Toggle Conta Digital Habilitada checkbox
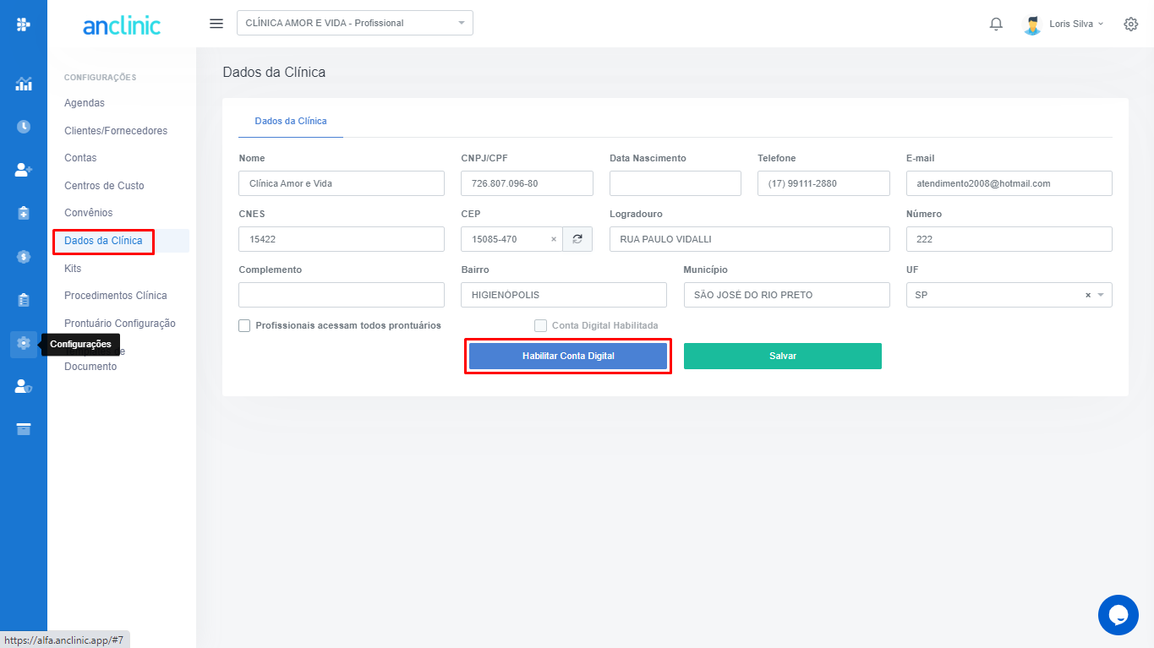Image resolution: width=1154 pixels, height=648 pixels. click(540, 325)
